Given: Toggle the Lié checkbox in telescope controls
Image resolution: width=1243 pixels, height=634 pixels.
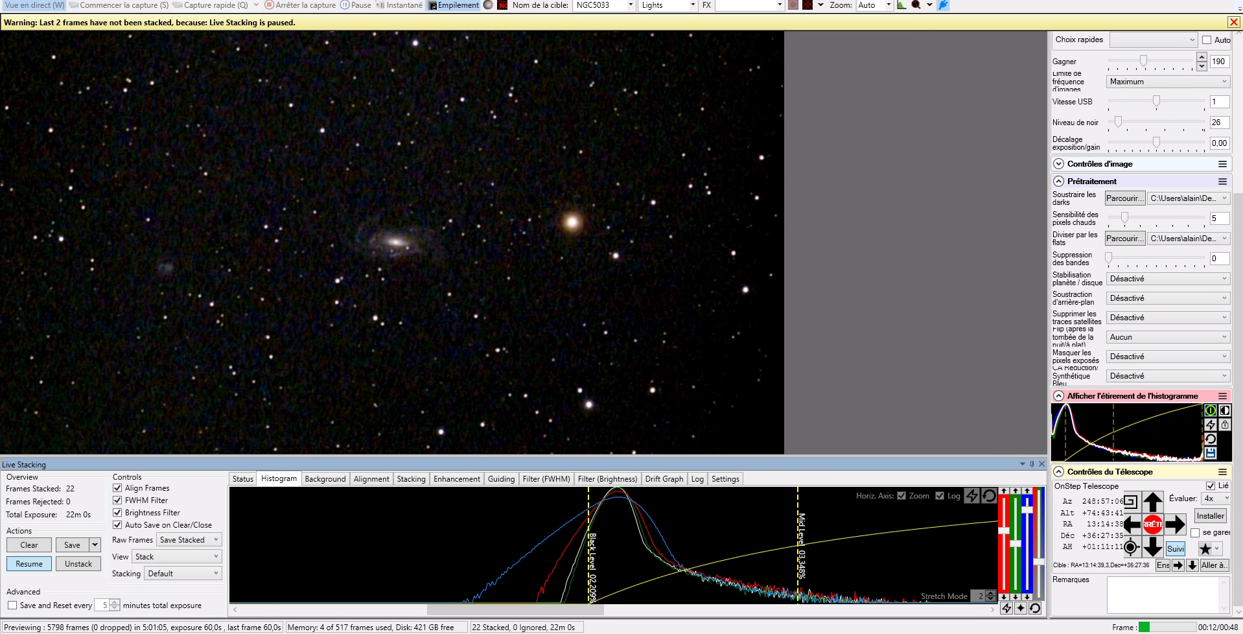Looking at the screenshot, I should pos(1211,486).
